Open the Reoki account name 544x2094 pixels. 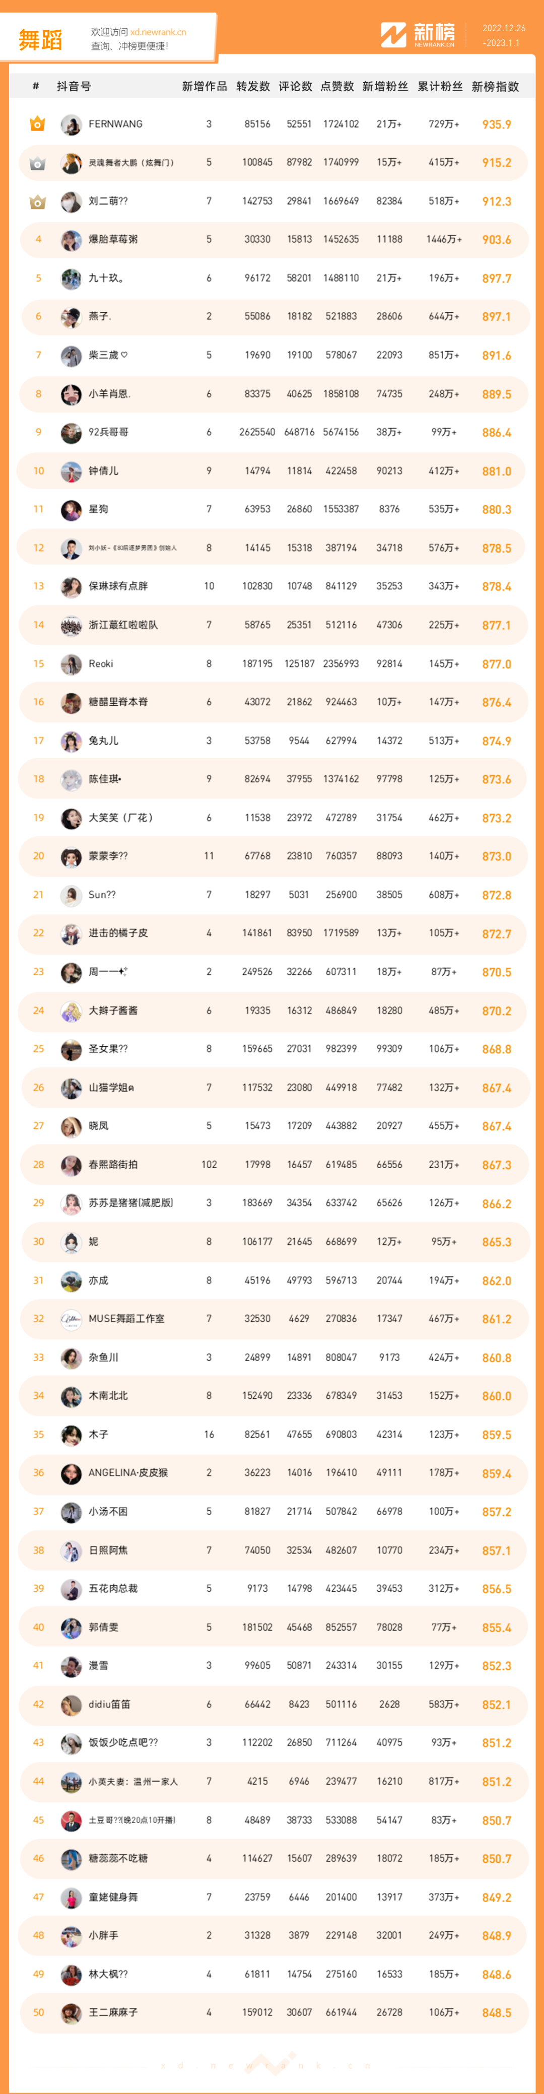(x=101, y=664)
